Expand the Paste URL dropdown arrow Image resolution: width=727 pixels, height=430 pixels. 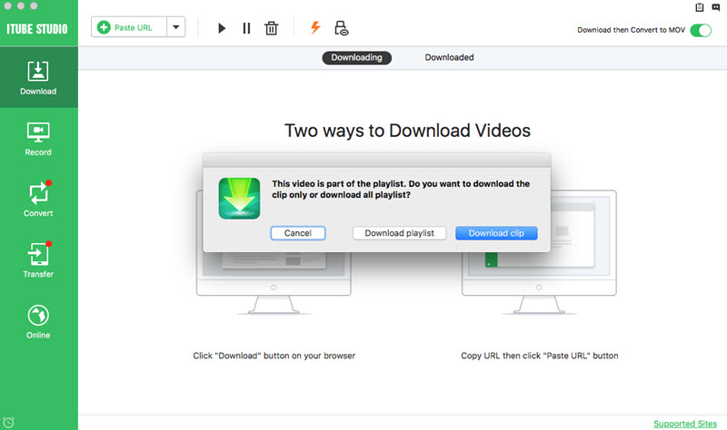176,27
